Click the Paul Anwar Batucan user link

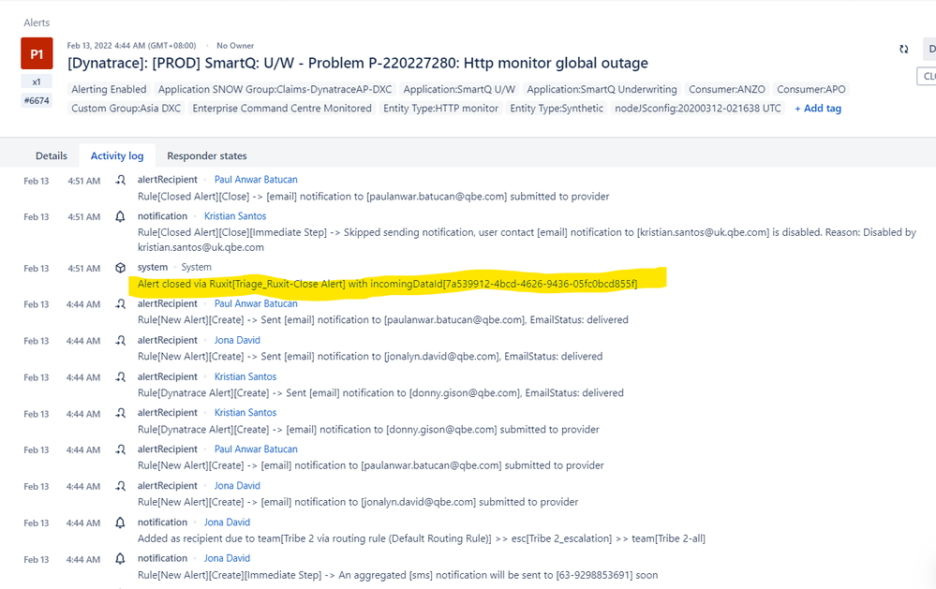tap(255, 179)
